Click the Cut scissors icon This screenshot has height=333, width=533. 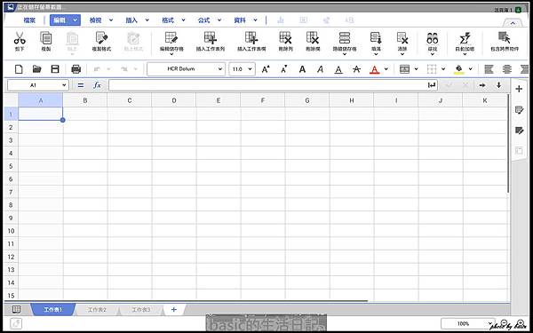pyautogui.click(x=20, y=38)
